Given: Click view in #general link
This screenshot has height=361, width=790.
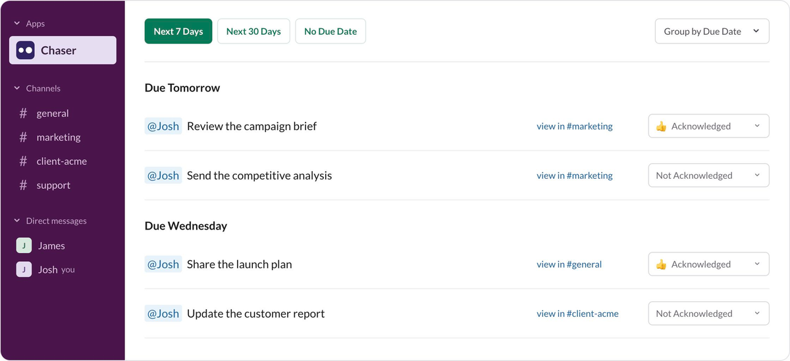Looking at the screenshot, I should [569, 264].
